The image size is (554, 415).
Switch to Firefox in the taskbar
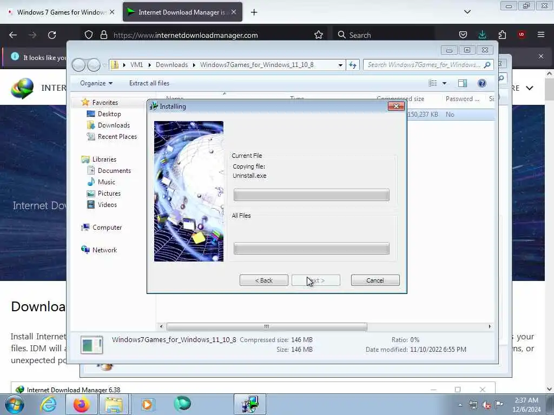pyautogui.click(x=81, y=404)
